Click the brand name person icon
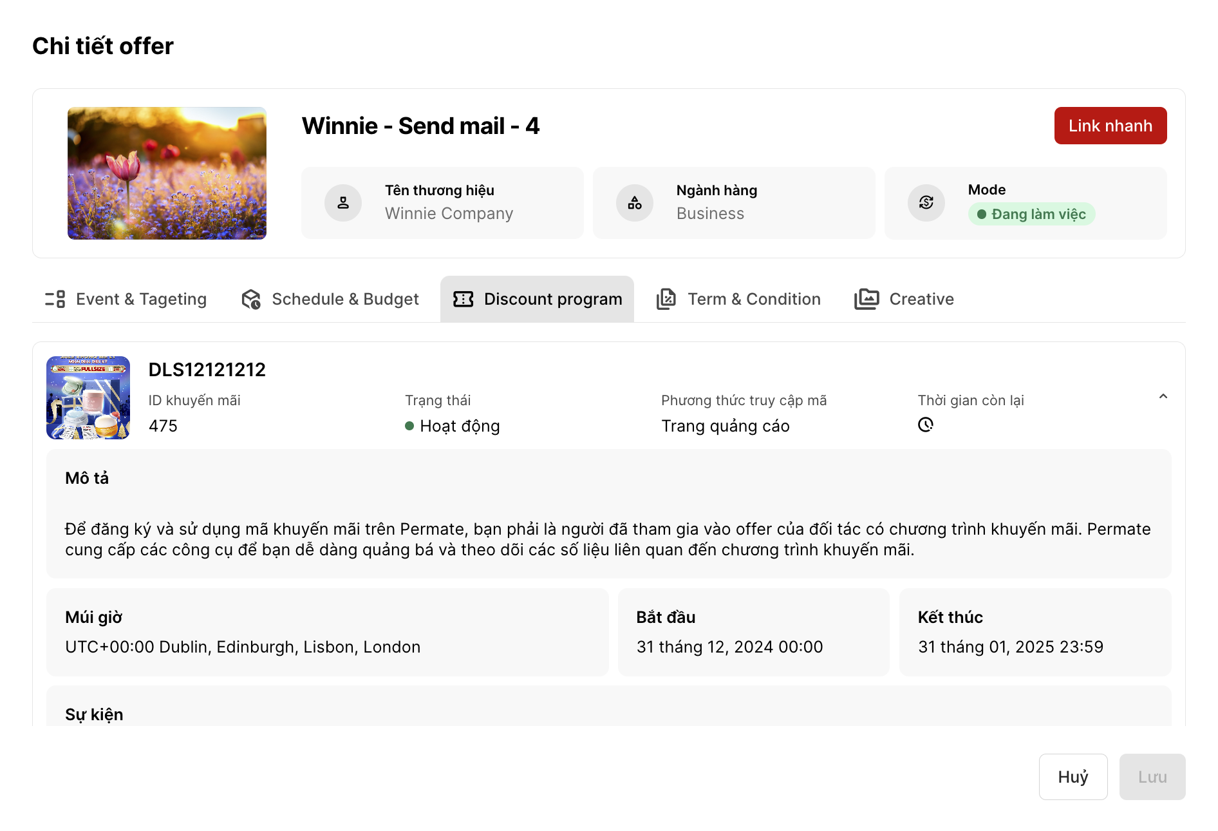 tap(343, 203)
